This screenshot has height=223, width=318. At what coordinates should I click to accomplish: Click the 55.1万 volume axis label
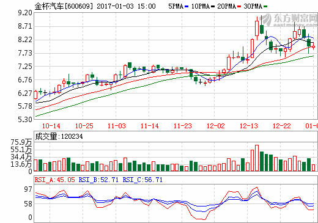(21, 150)
